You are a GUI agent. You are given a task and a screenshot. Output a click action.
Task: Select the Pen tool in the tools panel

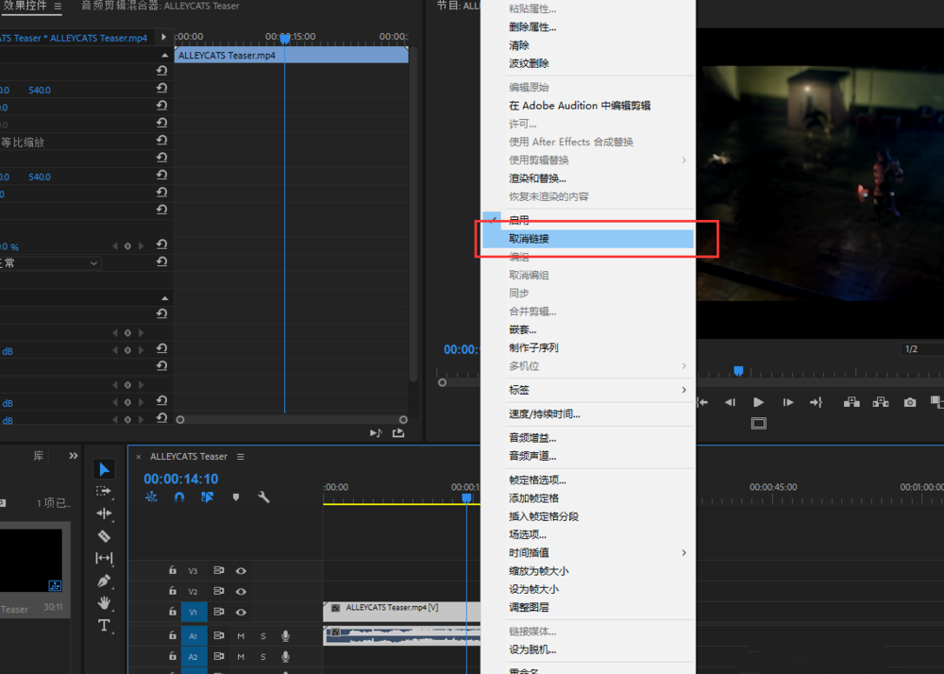(104, 580)
